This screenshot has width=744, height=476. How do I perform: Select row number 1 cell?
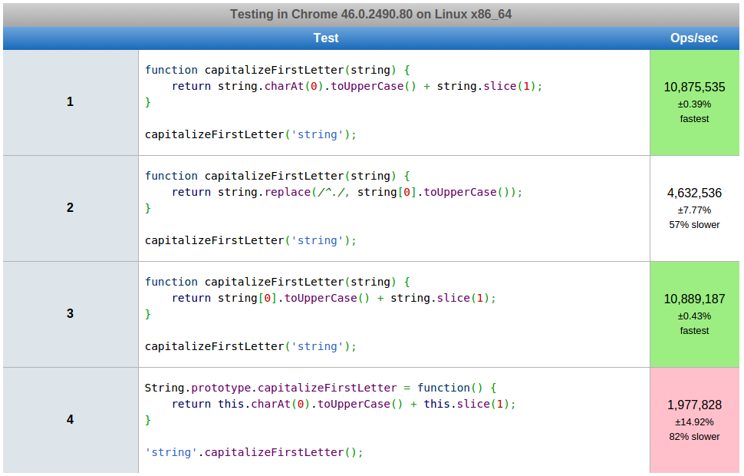(x=71, y=102)
